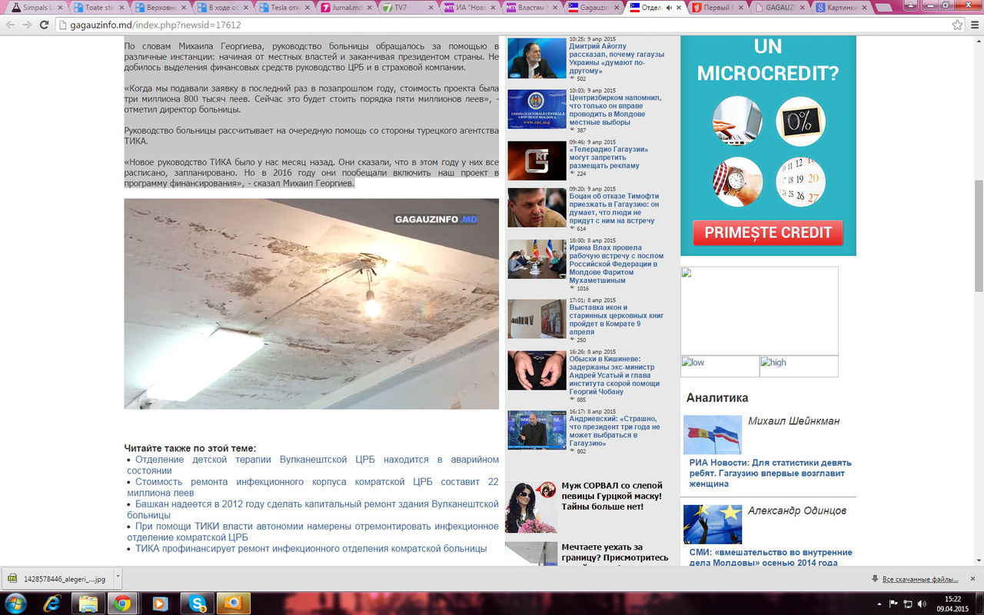
Task: Open the network status tray icon
Action: pyautogui.click(x=907, y=603)
